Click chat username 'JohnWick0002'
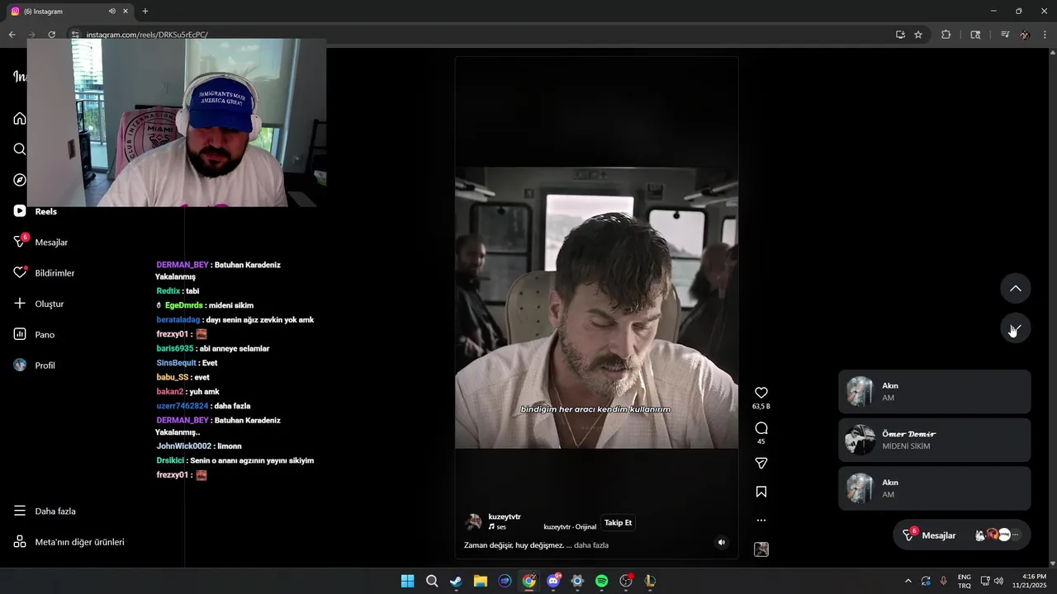Viewport: 1057px width, 594px height. pos(184,446)
